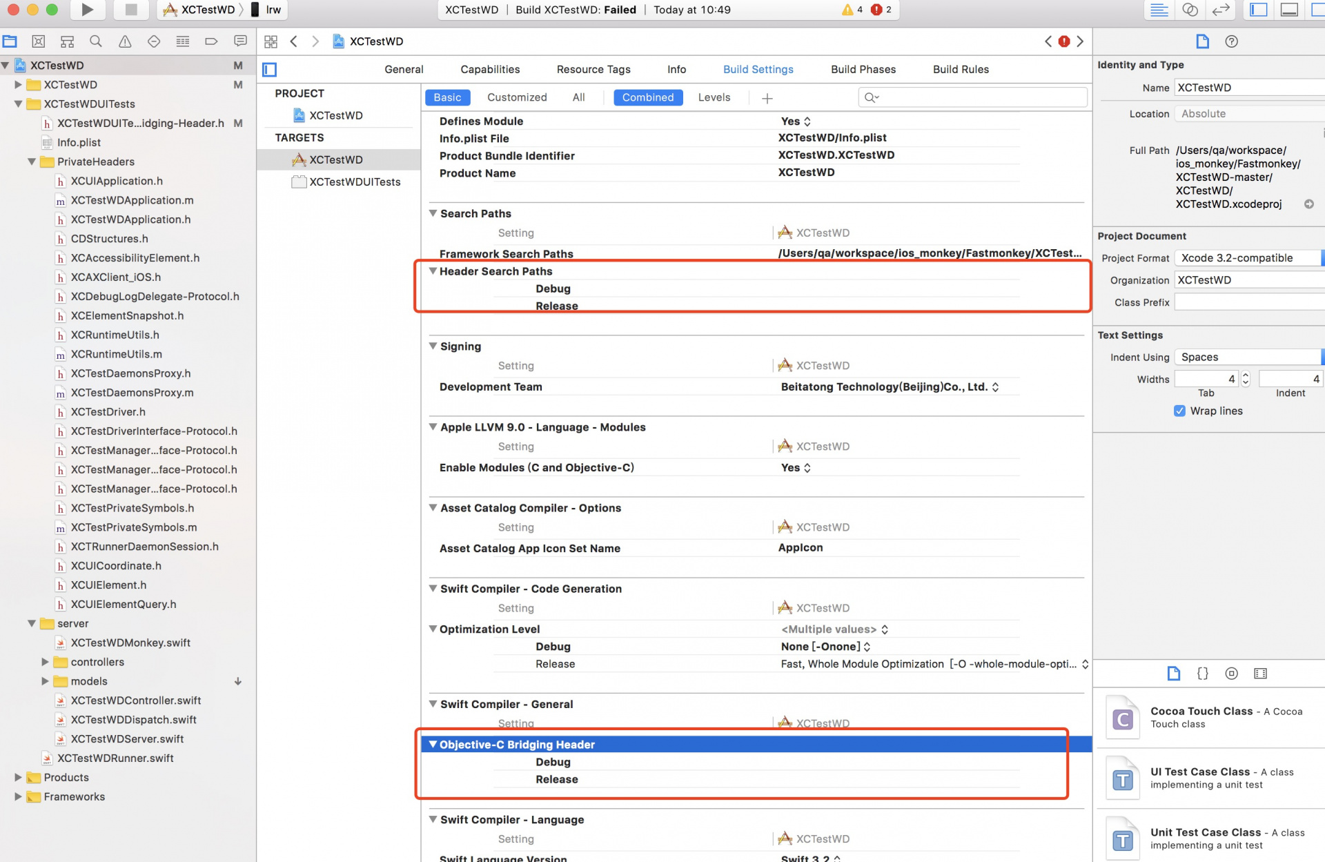
Task: Toggle the project and targets list sidebar
Action: click(x=270, y=69)
